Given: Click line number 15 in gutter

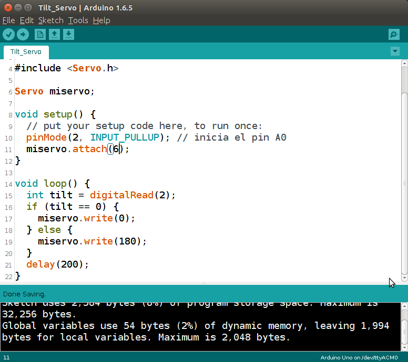Looking at the screenshot, I should coord(8,196).
